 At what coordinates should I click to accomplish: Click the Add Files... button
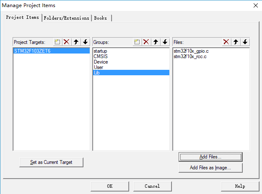tap(210, 157)
